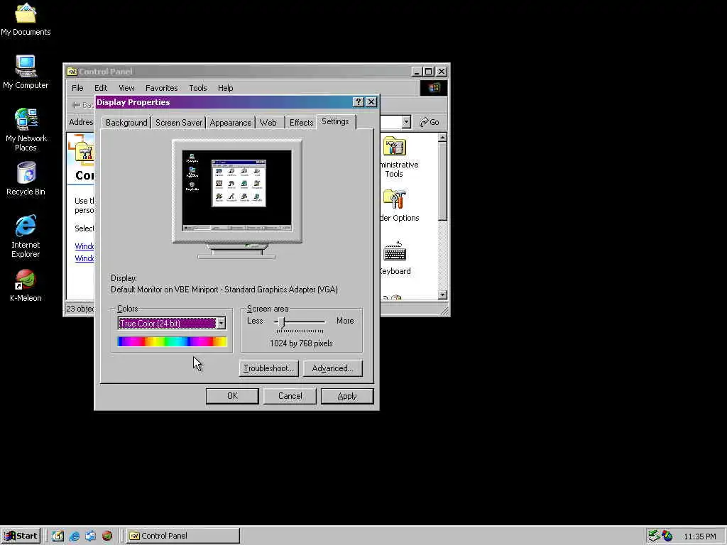Maximize the Control Panel window
The image size is (727, 545).
tap(429, 72)
